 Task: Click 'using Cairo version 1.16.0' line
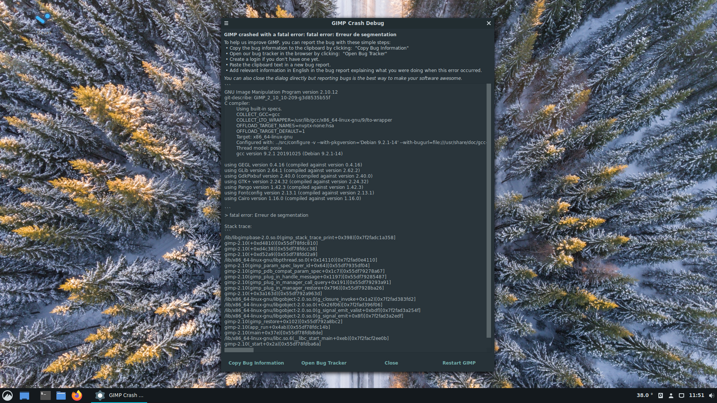coord(292,199)
